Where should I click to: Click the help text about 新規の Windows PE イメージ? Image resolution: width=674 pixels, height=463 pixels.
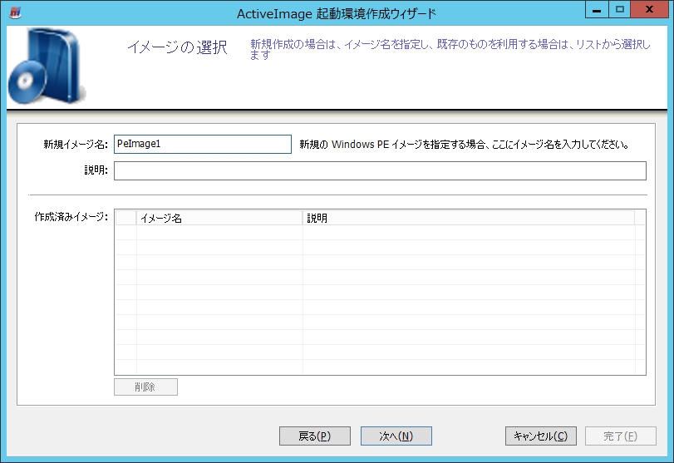pyautogui.click(x=465, y=145)
